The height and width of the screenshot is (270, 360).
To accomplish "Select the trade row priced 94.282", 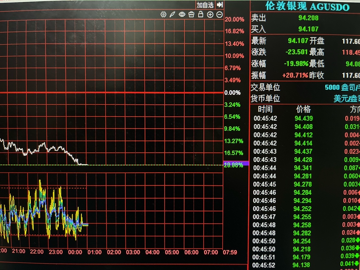I will (x=307, y=233).
